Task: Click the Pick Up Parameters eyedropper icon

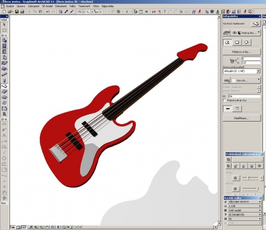Action: [66, 12]
